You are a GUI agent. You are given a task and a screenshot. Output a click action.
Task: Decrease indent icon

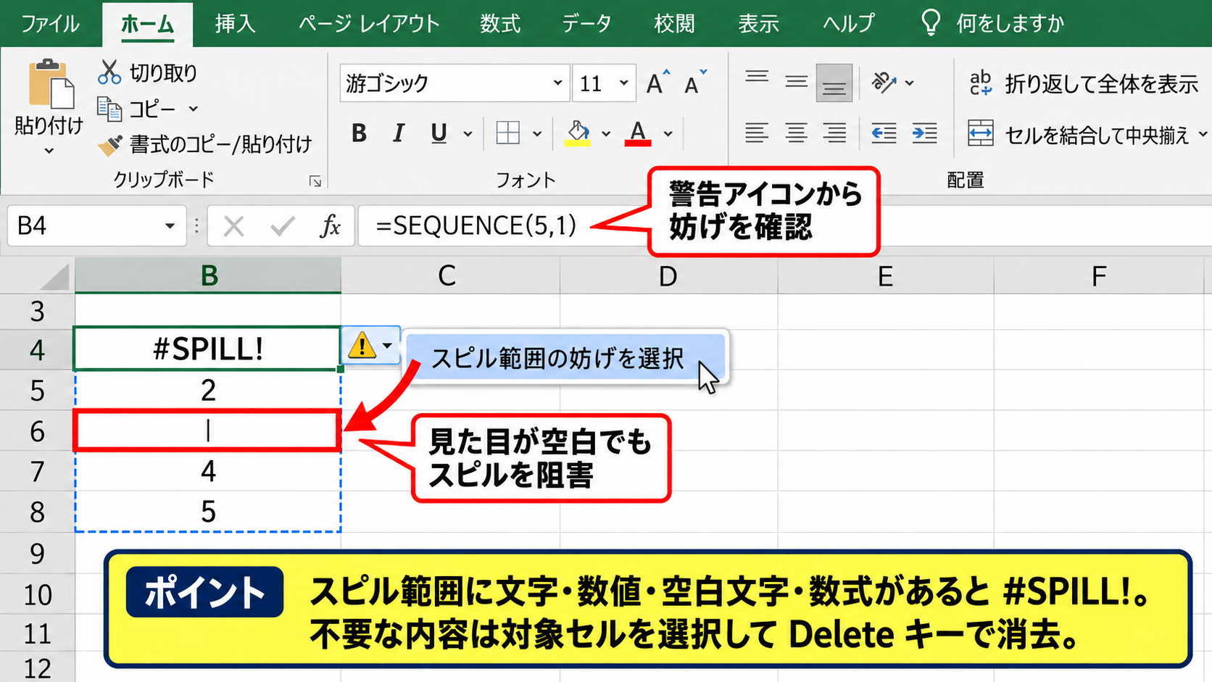(884, 133)
